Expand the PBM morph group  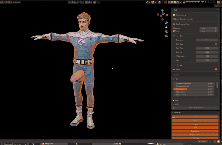point(173,101)
